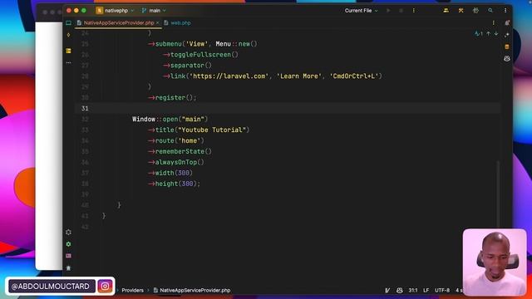Open the nativephp project dropdown
Image resolution: width=532 pixels, height=299 pixels.
point(116,11)
